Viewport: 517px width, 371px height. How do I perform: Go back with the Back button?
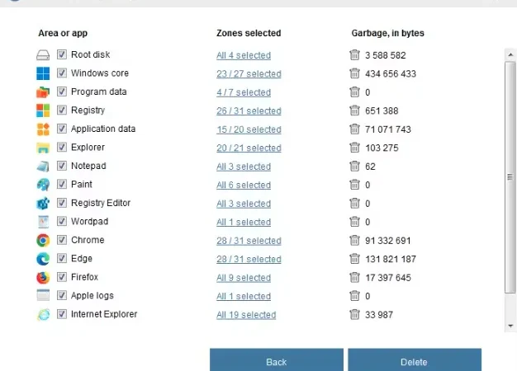click(x=277, y=360)
